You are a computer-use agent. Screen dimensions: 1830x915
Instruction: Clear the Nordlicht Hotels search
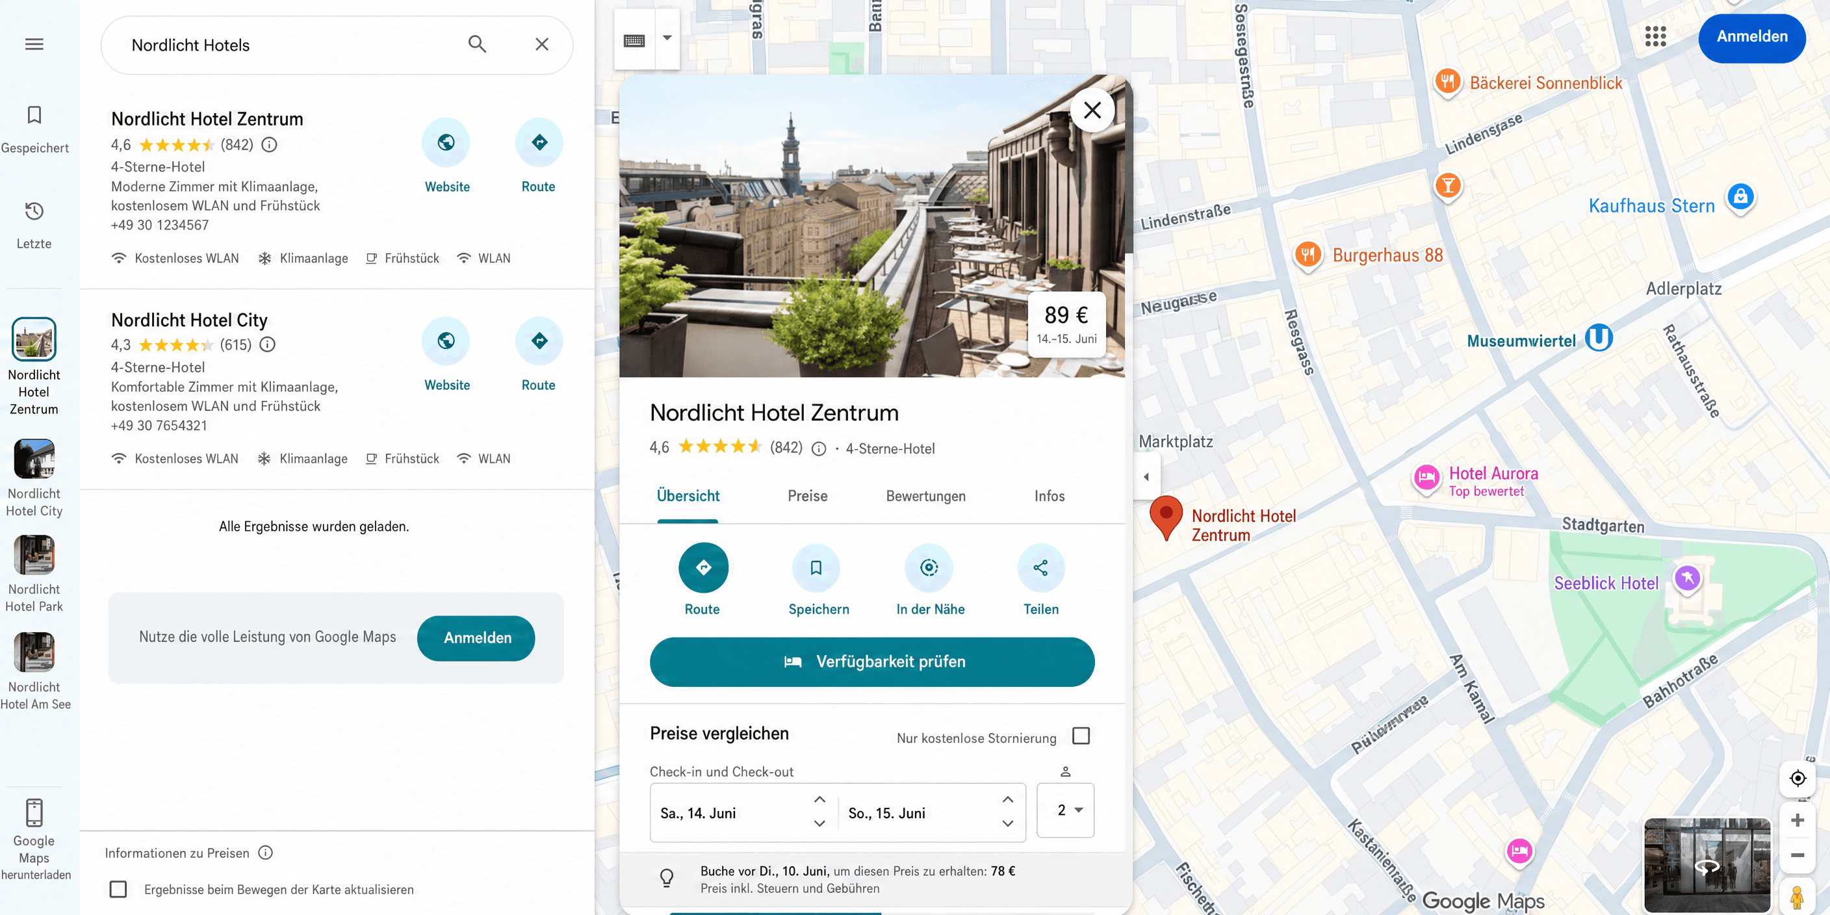click(542, 44)
